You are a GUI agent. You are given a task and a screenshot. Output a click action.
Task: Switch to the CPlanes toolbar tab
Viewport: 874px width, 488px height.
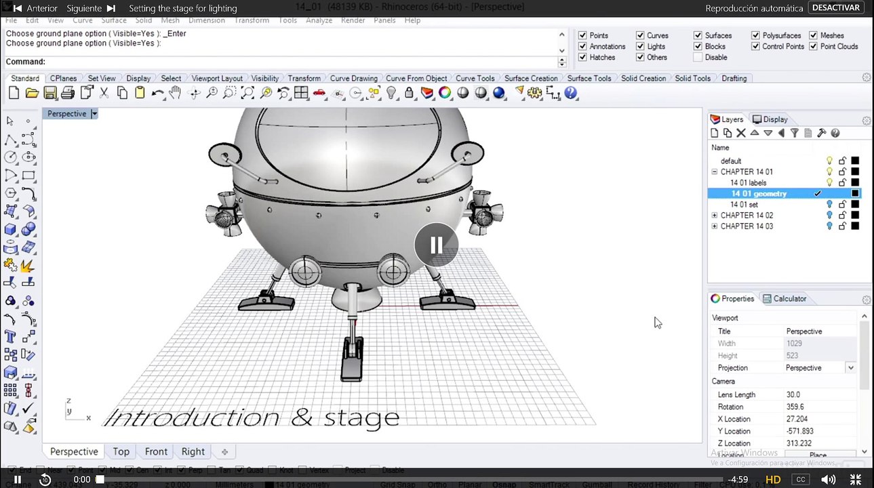64,79
